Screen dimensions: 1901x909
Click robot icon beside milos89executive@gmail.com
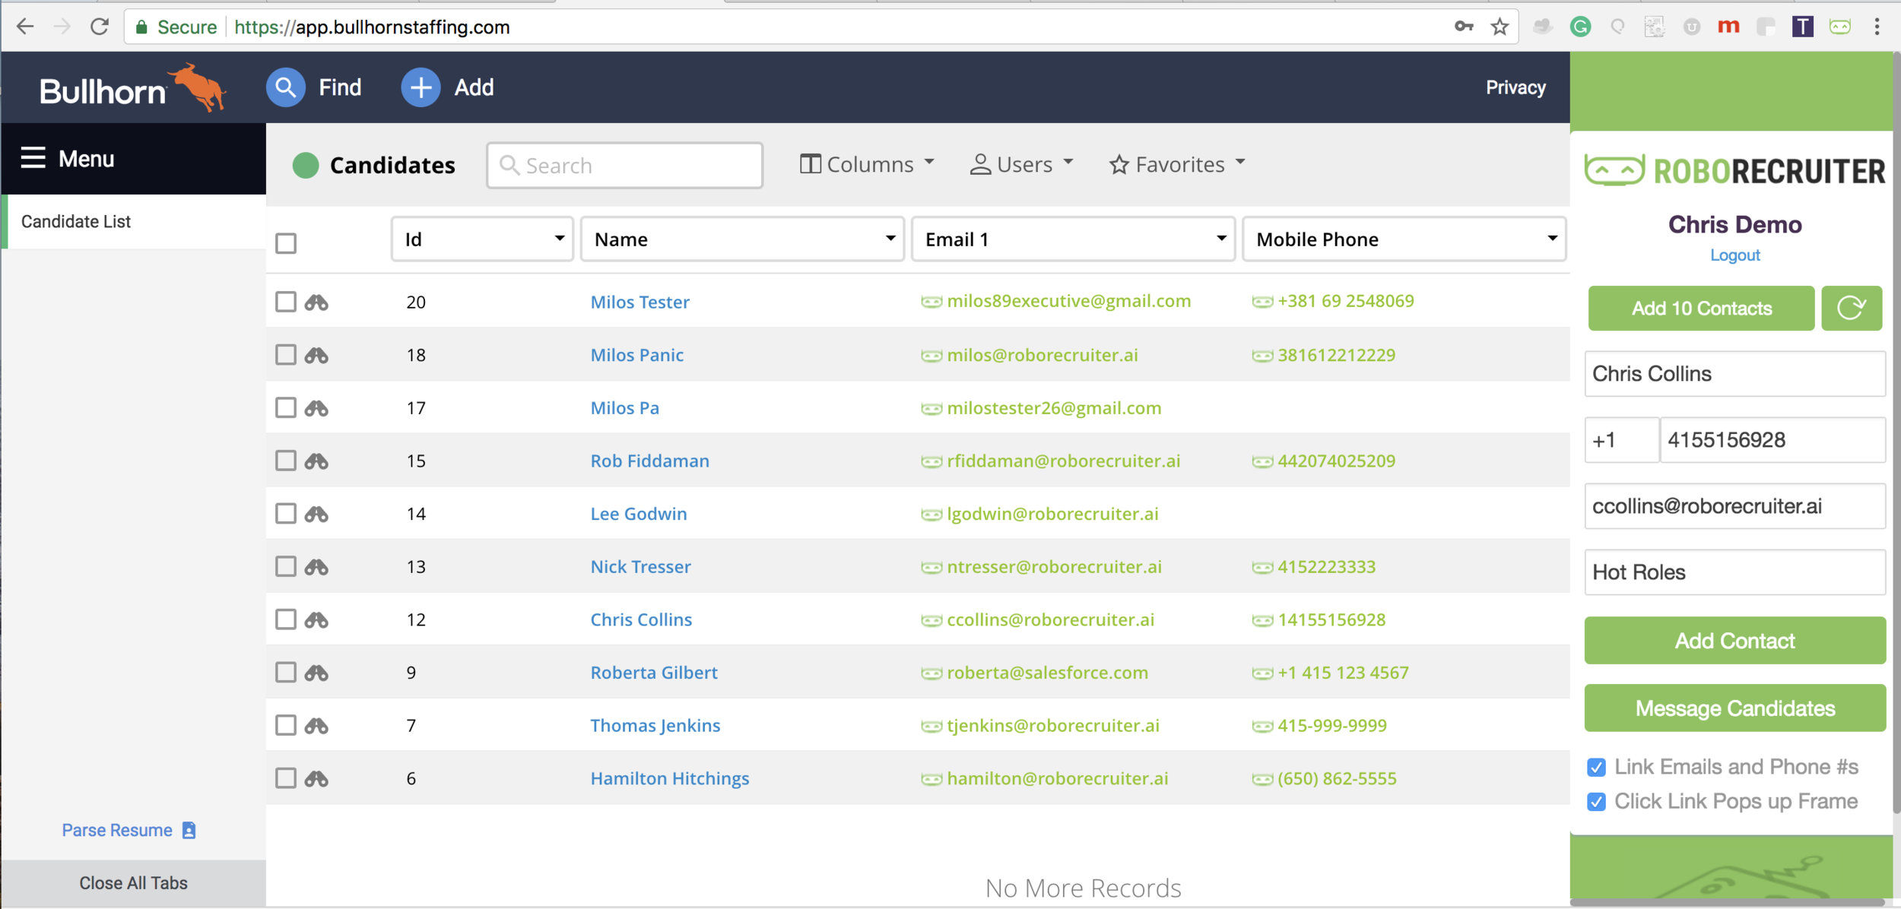[x=931, y=302]
